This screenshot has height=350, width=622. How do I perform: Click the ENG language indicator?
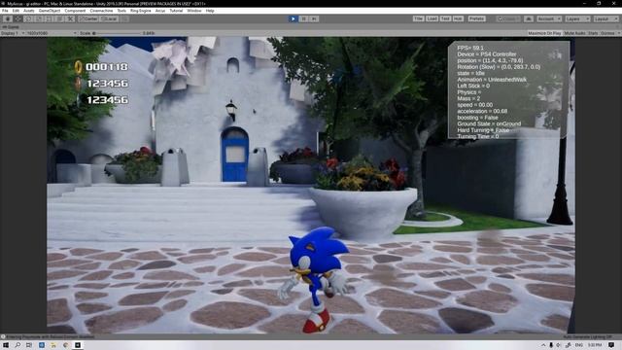(579, 345)
